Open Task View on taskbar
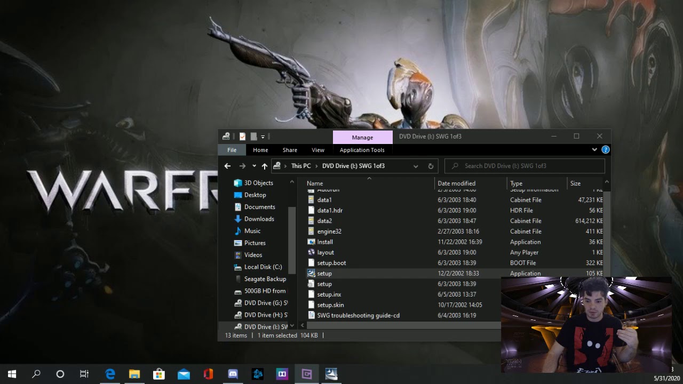 click(84, 374)
